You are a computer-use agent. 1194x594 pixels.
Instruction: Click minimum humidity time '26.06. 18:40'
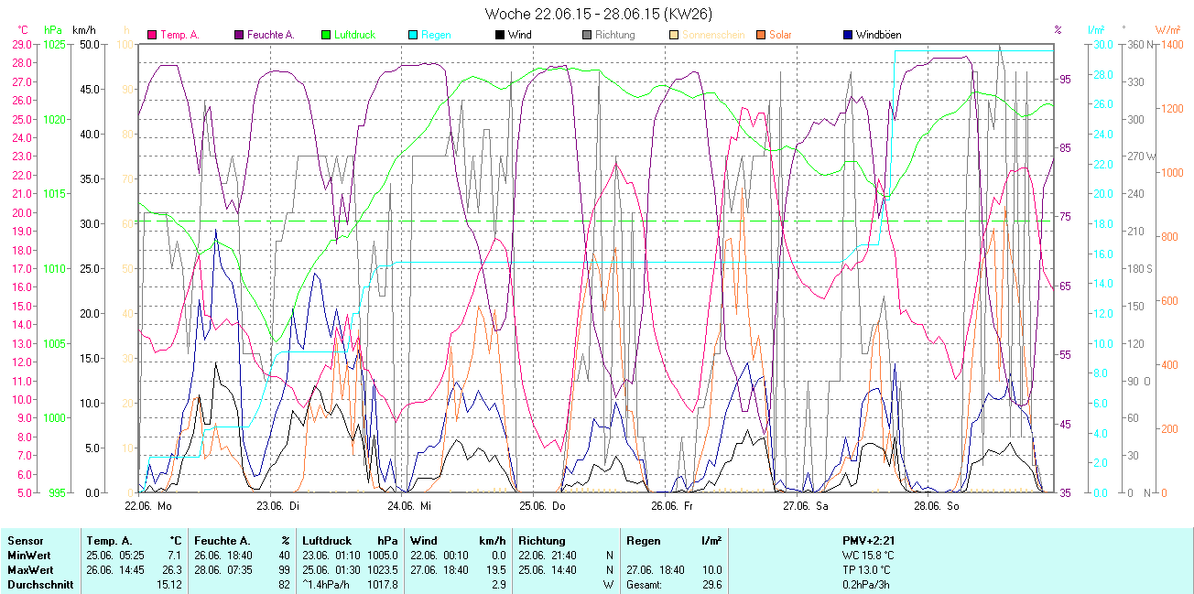click(x=223, y=556)
